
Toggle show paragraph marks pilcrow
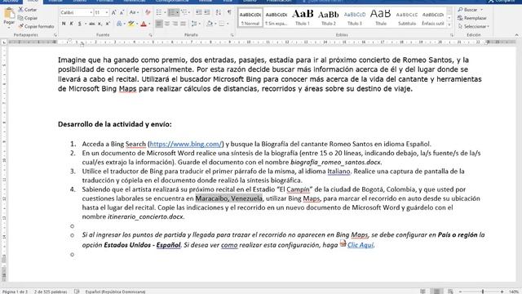[229, 12]
